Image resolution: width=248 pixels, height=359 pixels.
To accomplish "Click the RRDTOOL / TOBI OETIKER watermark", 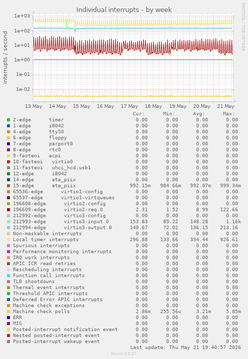I will 243,27.
